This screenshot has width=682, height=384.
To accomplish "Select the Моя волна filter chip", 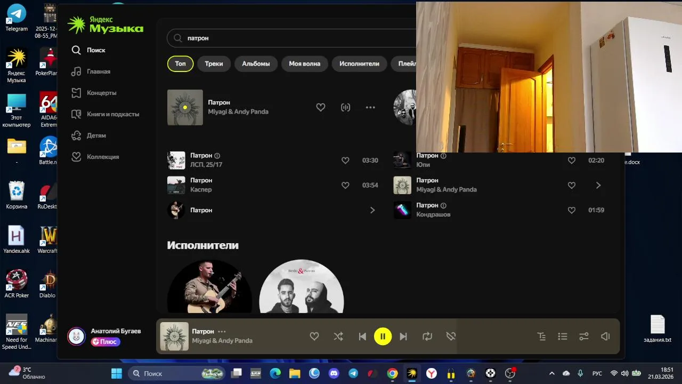I will pyautogui.click(x=305, y=63).
